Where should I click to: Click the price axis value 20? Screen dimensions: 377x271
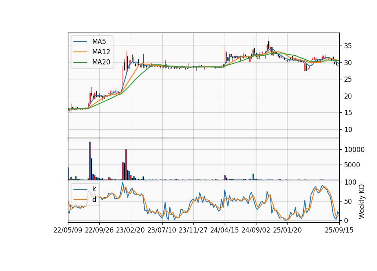[x=348, y=96]
